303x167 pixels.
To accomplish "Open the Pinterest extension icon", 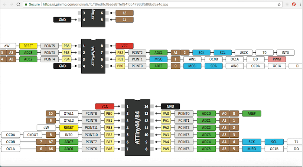I will (x=294, y=4).
